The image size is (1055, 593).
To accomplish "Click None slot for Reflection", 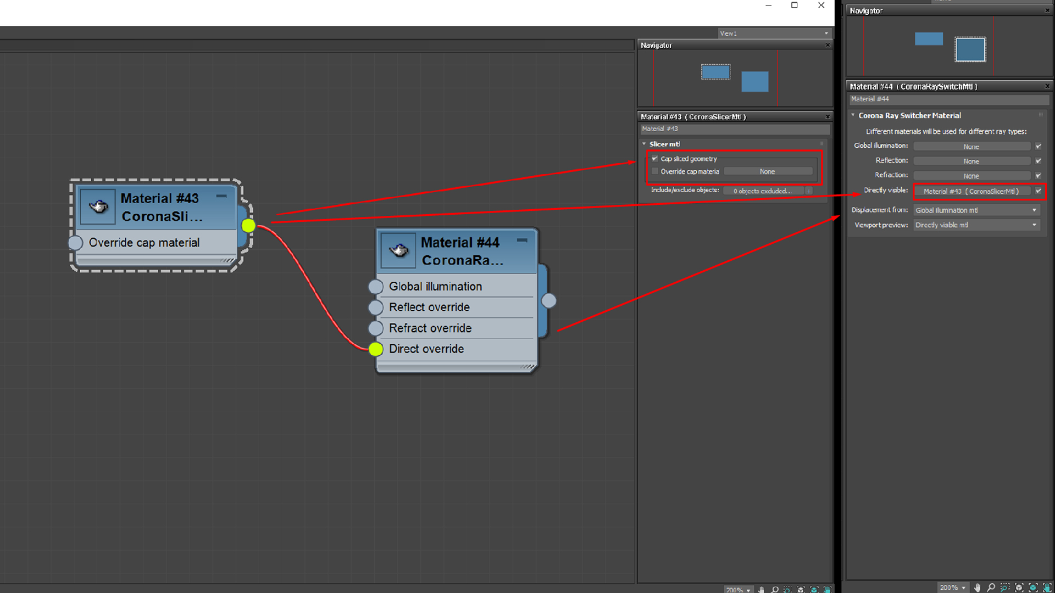I will click(x=971, y=161).
